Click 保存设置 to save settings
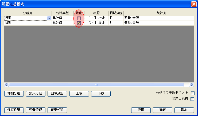198x116 pixels. coord(14,110)
